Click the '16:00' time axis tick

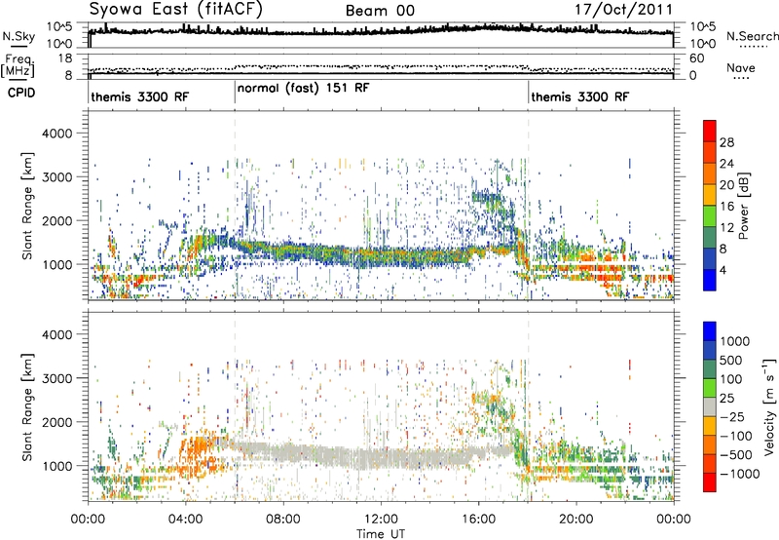pyautogui.click(x=478, y=520)
